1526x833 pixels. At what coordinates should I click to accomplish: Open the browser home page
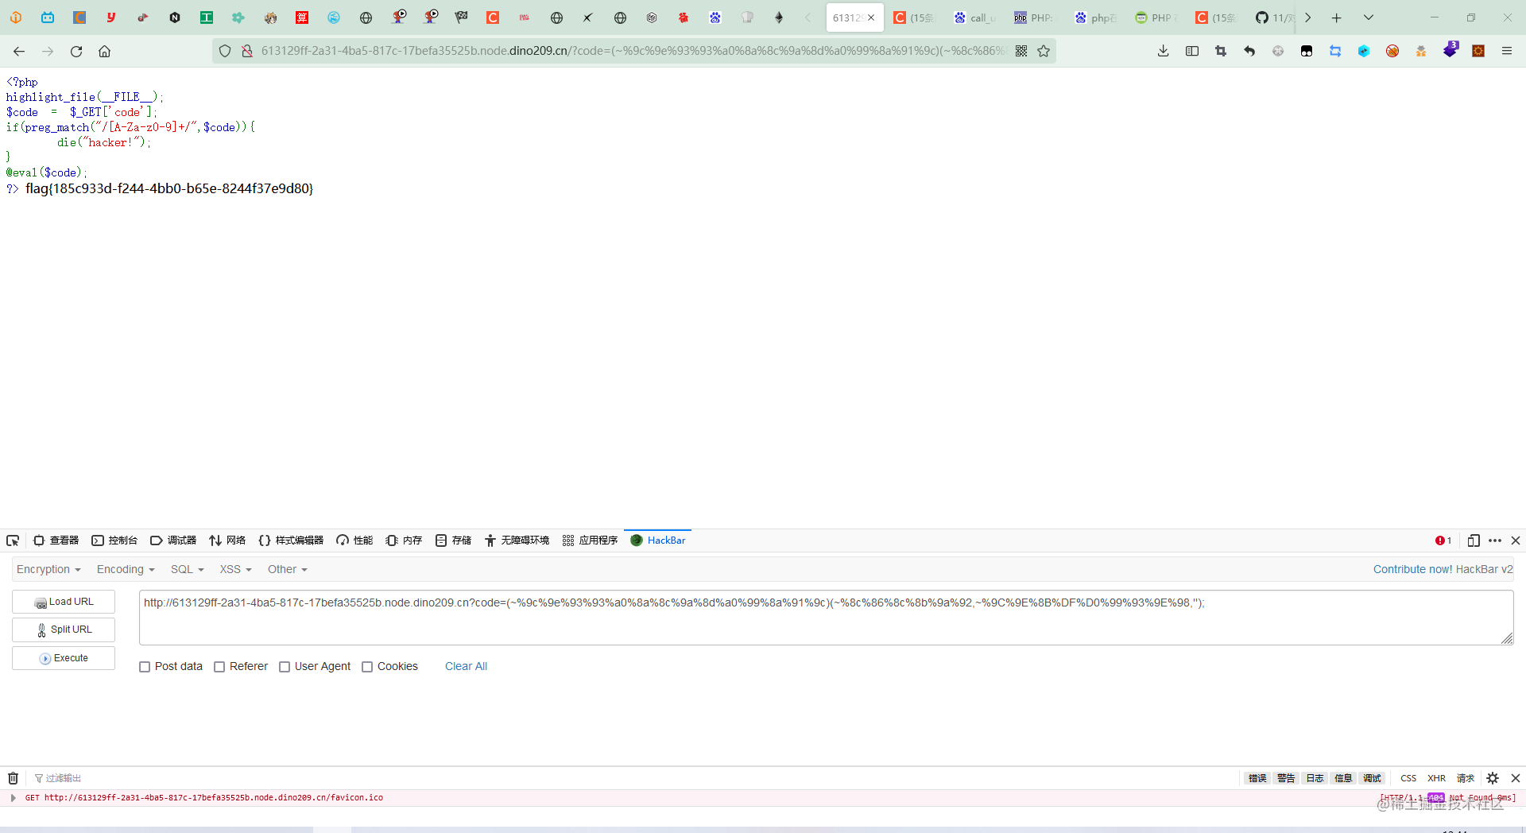[x=104, y=51]
